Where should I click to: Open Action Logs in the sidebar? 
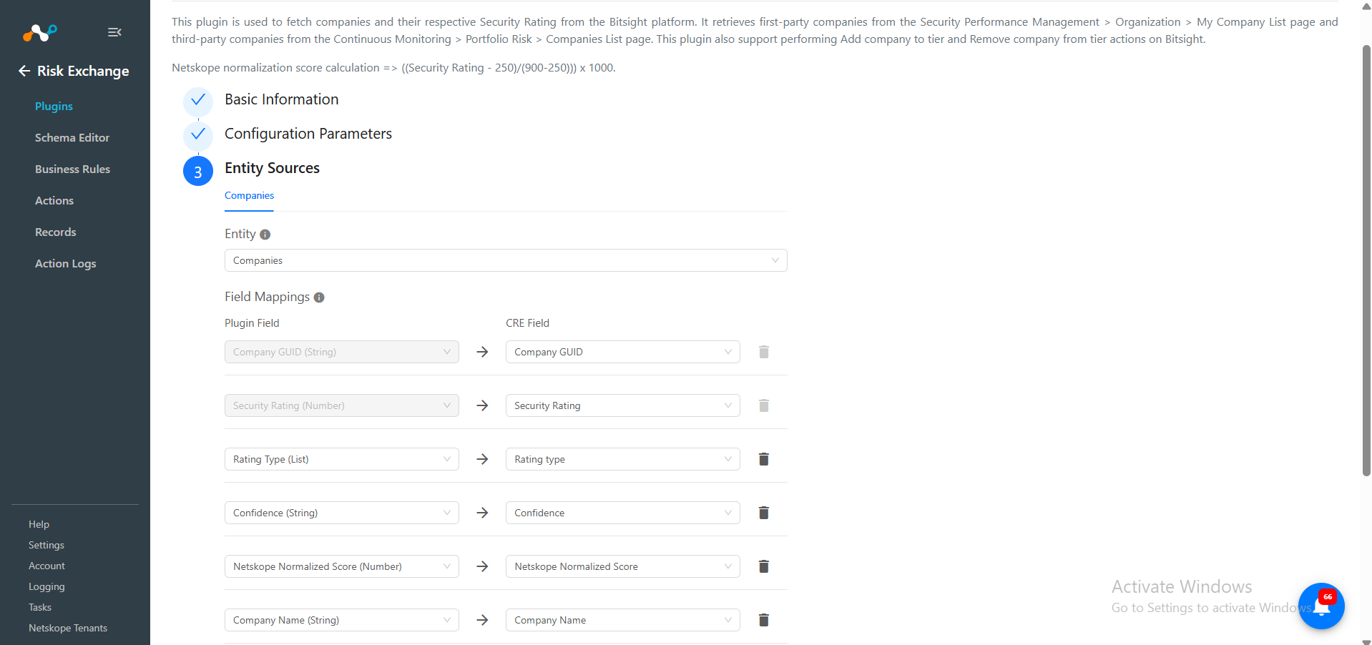(66, 264)
